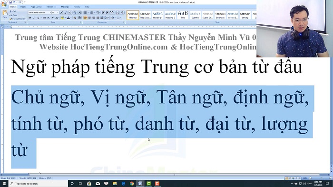
Task: Click the Paste clipboard icon
Action: 5,13
